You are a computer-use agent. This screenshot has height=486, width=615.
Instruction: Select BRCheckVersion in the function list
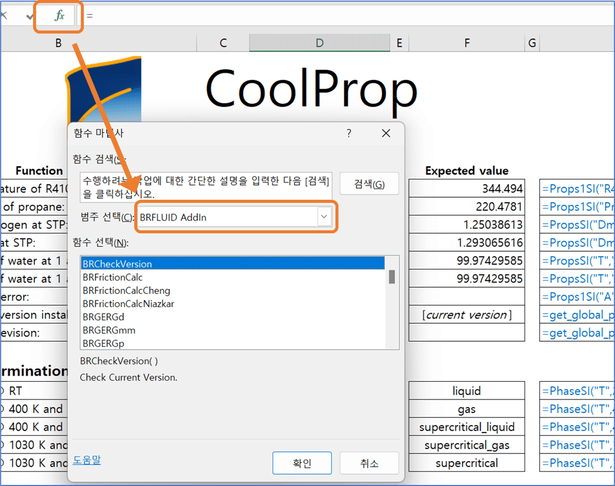tap(232, 264)
